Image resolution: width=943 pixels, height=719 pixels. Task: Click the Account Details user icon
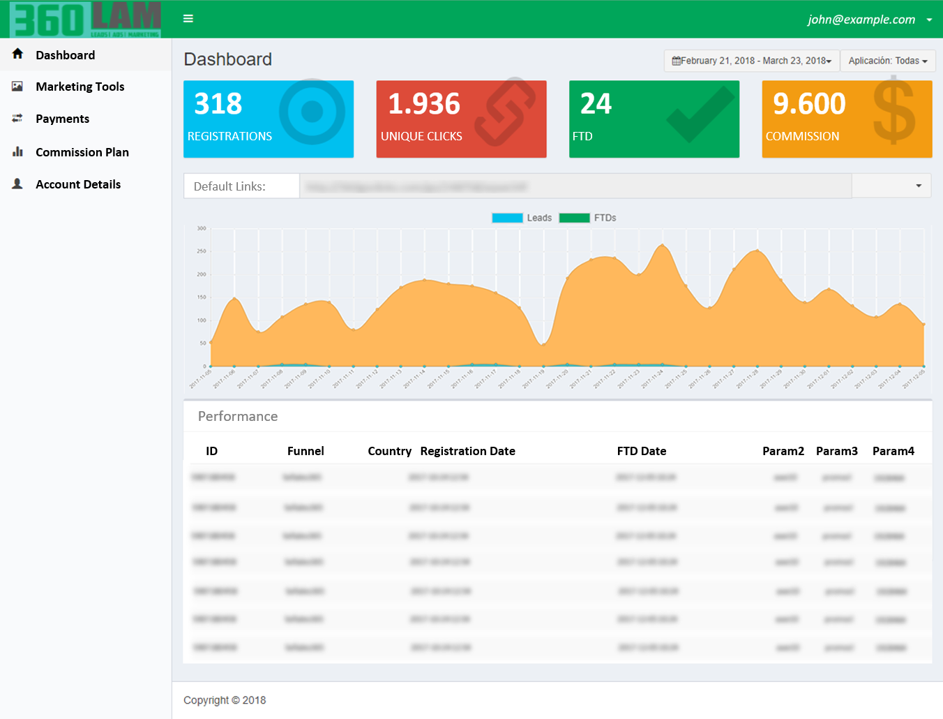tap(17, 184)
